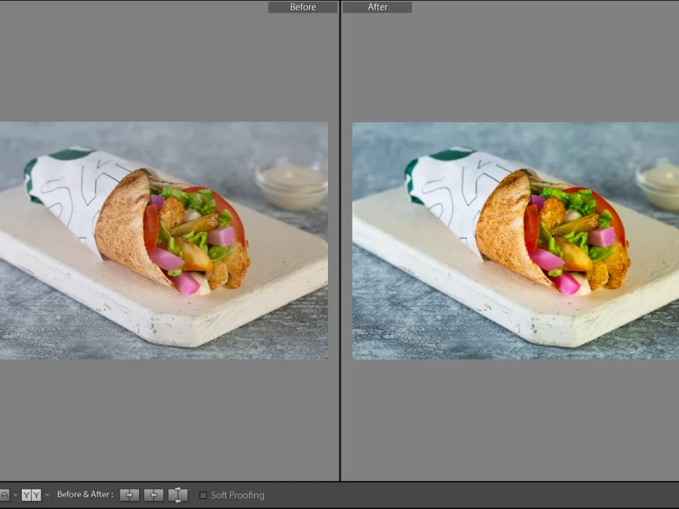
Task: Click the 'Before & After :' toolbar label
Action: [86, 494]
